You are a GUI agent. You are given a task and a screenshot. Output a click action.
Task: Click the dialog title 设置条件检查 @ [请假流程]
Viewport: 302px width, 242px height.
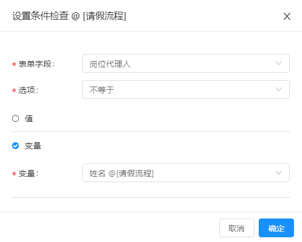(x=69, y=16)
